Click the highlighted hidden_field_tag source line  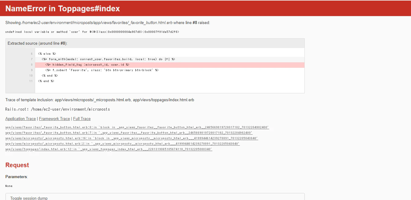[x=170, y=65]
